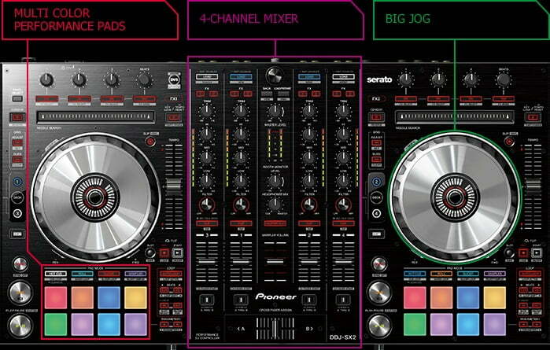Viewport: 550px width, 350px height.
Task: Click the LOW EQ knob on mixer channel 4
Action: click(x=343, y=181)
